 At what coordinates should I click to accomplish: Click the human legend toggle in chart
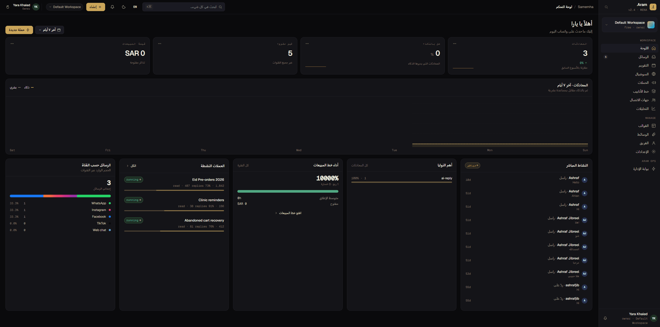[15, 88]
